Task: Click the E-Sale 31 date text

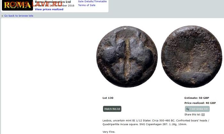Action: point(55,5)
